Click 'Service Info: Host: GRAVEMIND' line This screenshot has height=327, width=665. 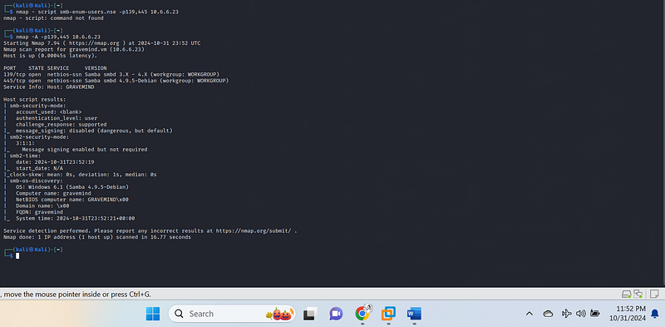[49, 87]
